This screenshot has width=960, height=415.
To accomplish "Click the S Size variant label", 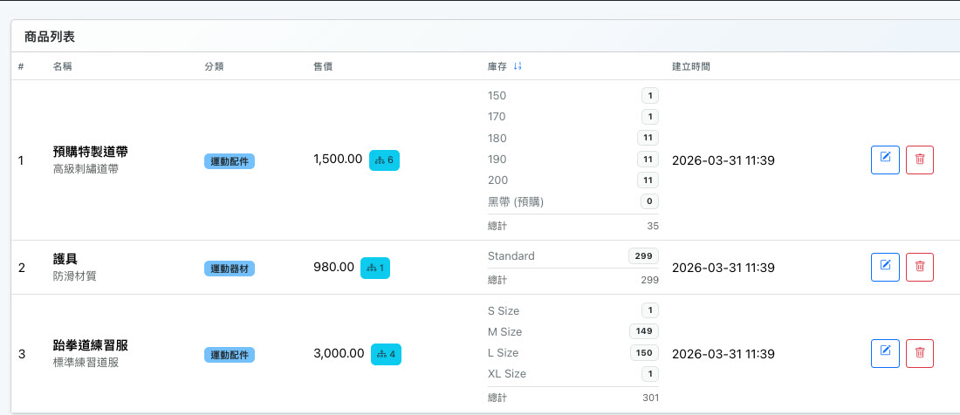I will click(x=504, y=310).
